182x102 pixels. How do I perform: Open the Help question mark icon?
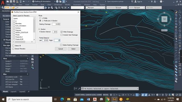161,1
